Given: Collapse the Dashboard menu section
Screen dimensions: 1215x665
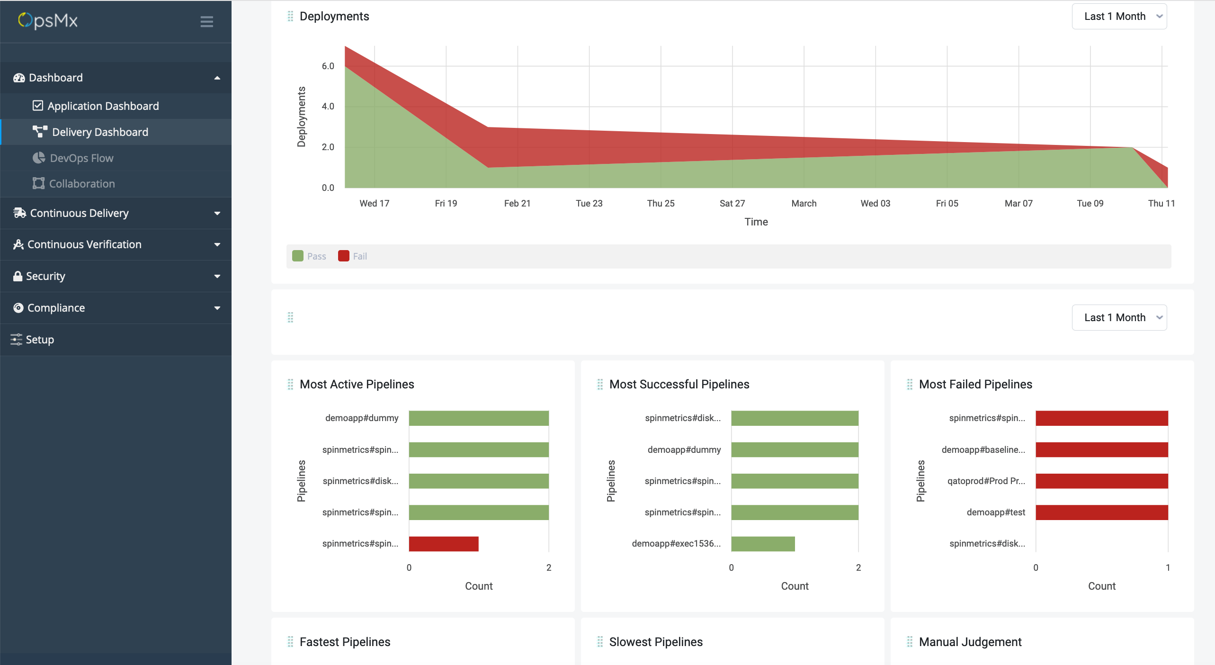Looking at the screenshot, I should 217,78.
